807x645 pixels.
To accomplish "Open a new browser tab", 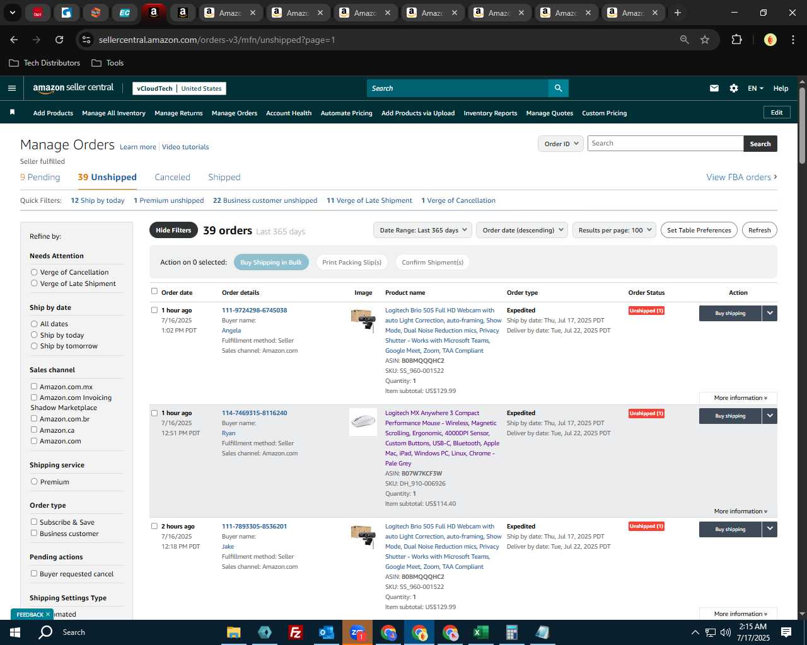I will click(x=678, y=13).
